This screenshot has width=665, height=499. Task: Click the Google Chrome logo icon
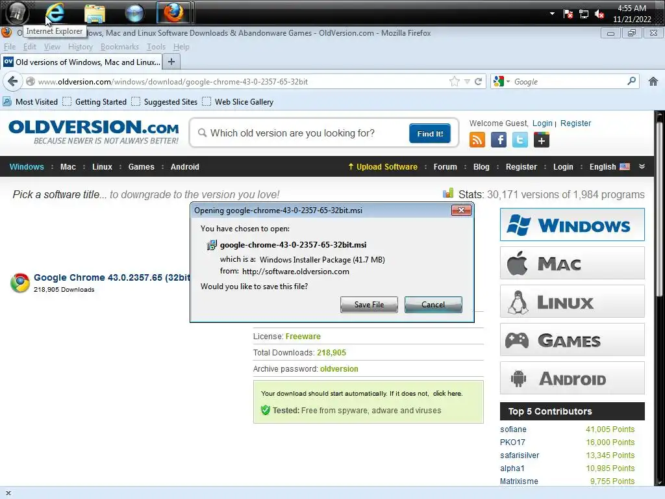pyautogui.click(x=20, y=283)
